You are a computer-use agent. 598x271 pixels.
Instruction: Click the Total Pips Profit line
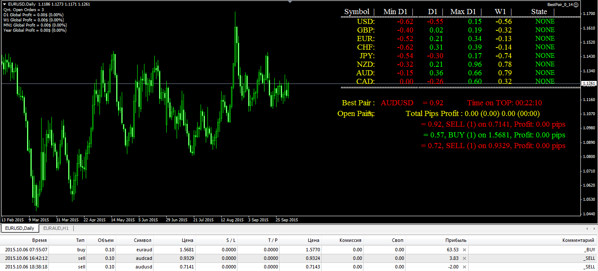[472, 113]
